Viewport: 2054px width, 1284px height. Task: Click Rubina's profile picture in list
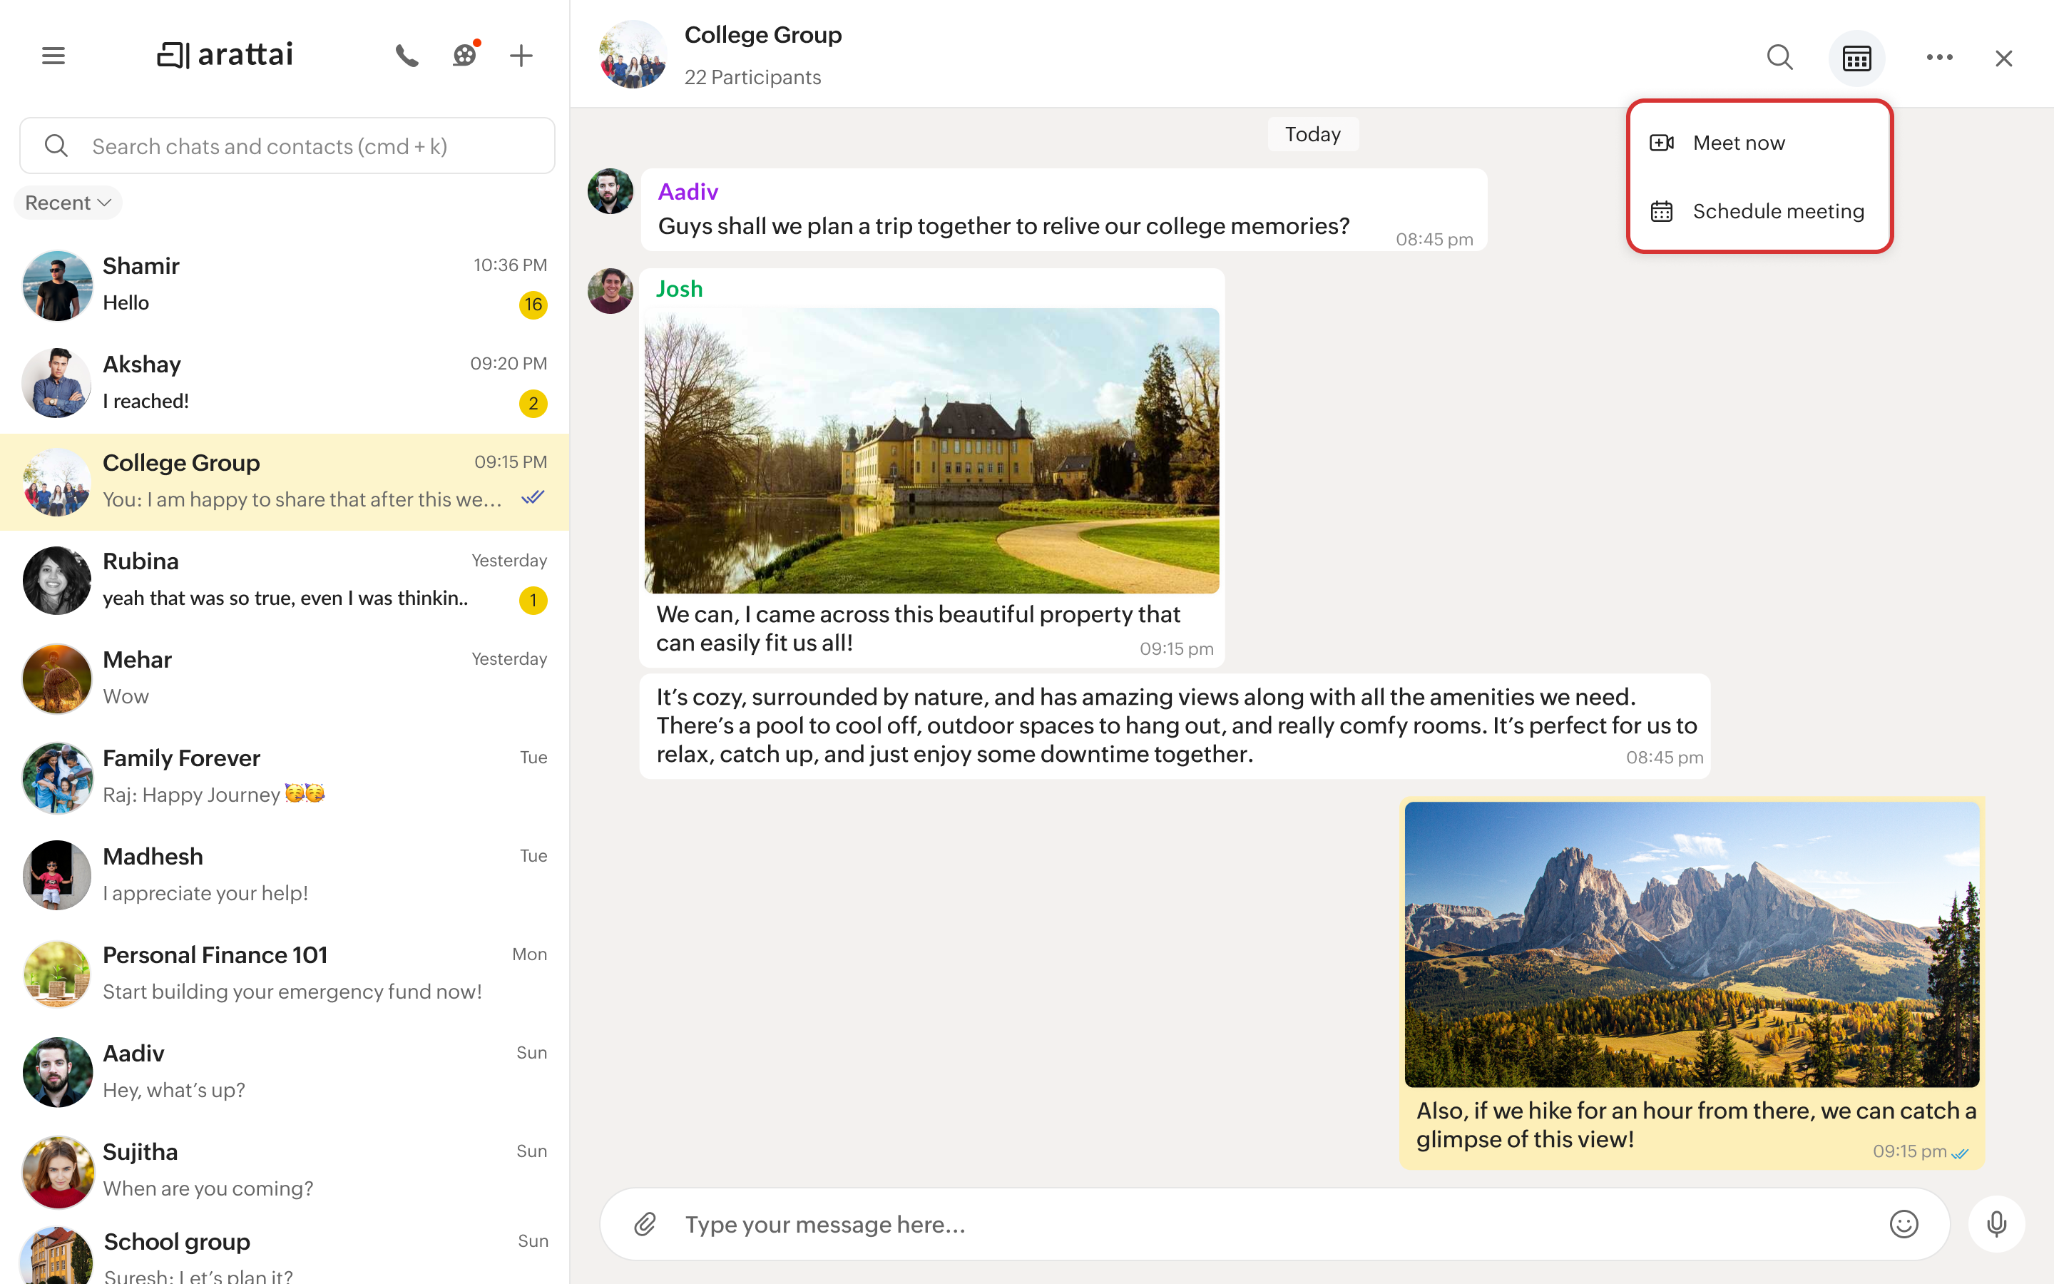tap(57, 581)
